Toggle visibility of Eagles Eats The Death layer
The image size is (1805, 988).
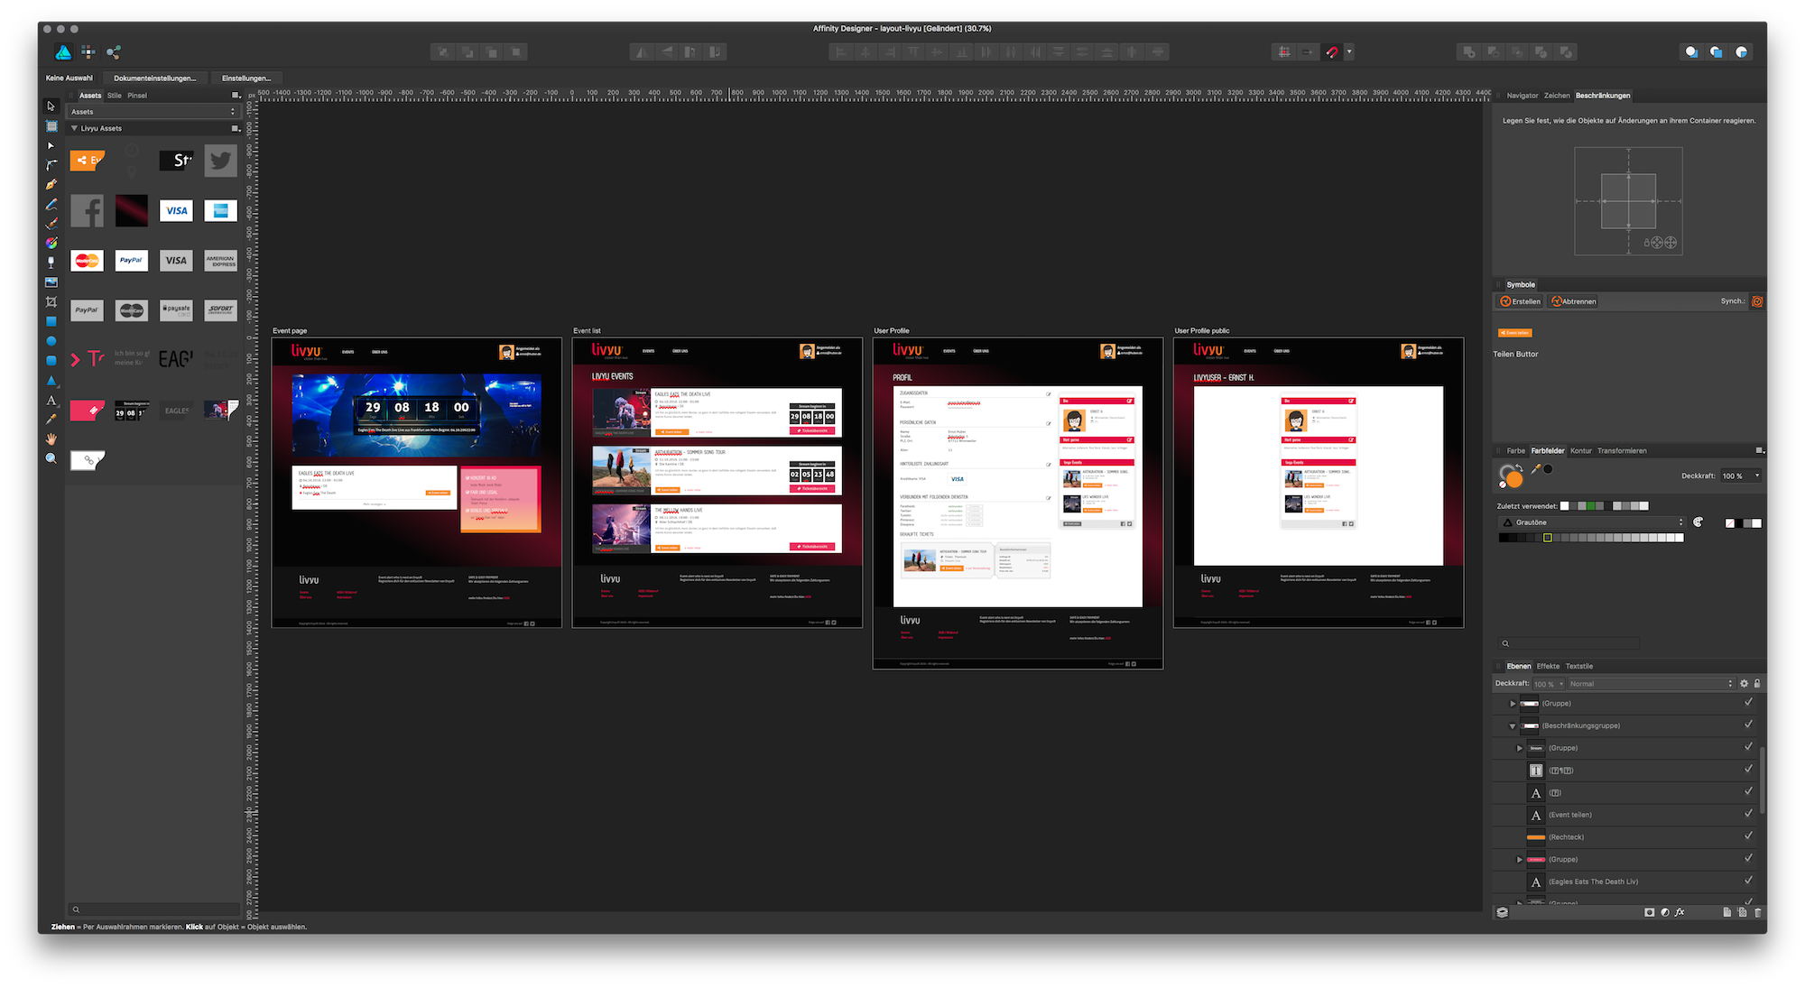(x=1748, y=881)
